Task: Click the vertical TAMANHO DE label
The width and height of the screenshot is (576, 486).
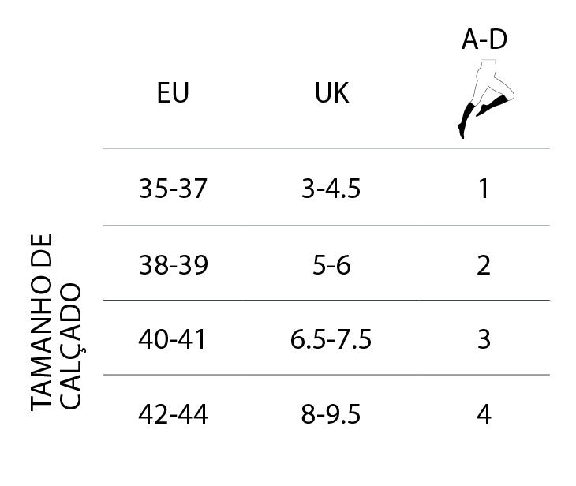Action: click(x=41, y=322)
